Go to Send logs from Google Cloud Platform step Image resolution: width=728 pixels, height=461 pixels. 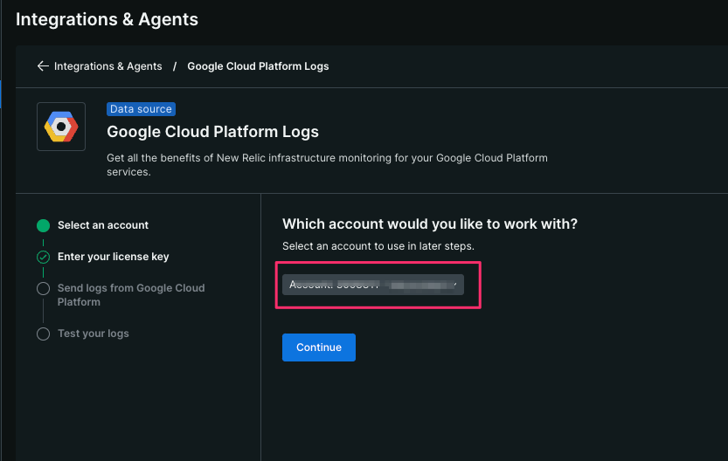pyautogui.click(x=131, y=295)
